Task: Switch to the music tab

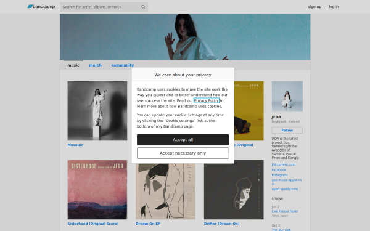Action: pyautogui.click(x=73, y=65)
